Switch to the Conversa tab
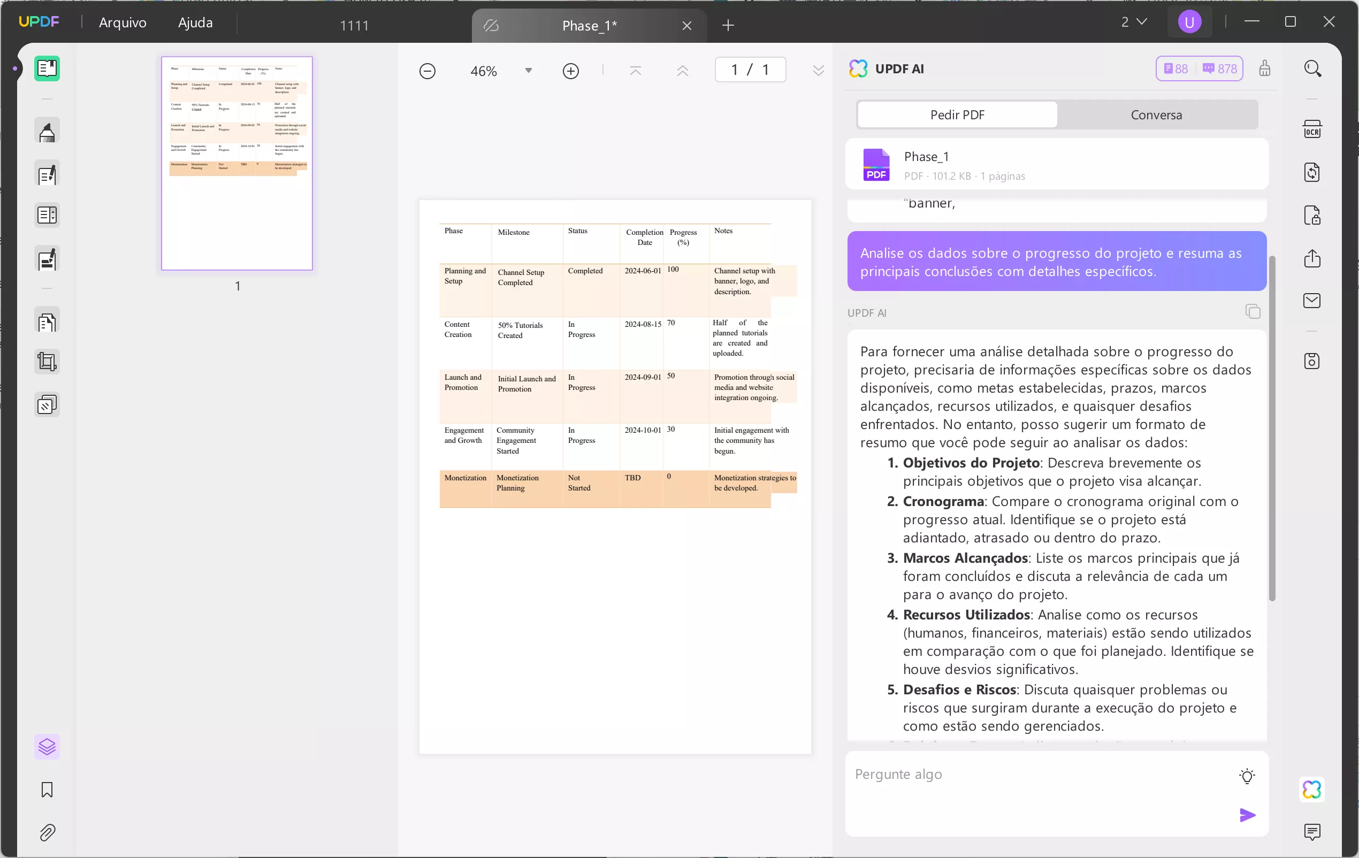This screenshot has height=858, width=1359. pyautogui.click(x=1156, y=114)
